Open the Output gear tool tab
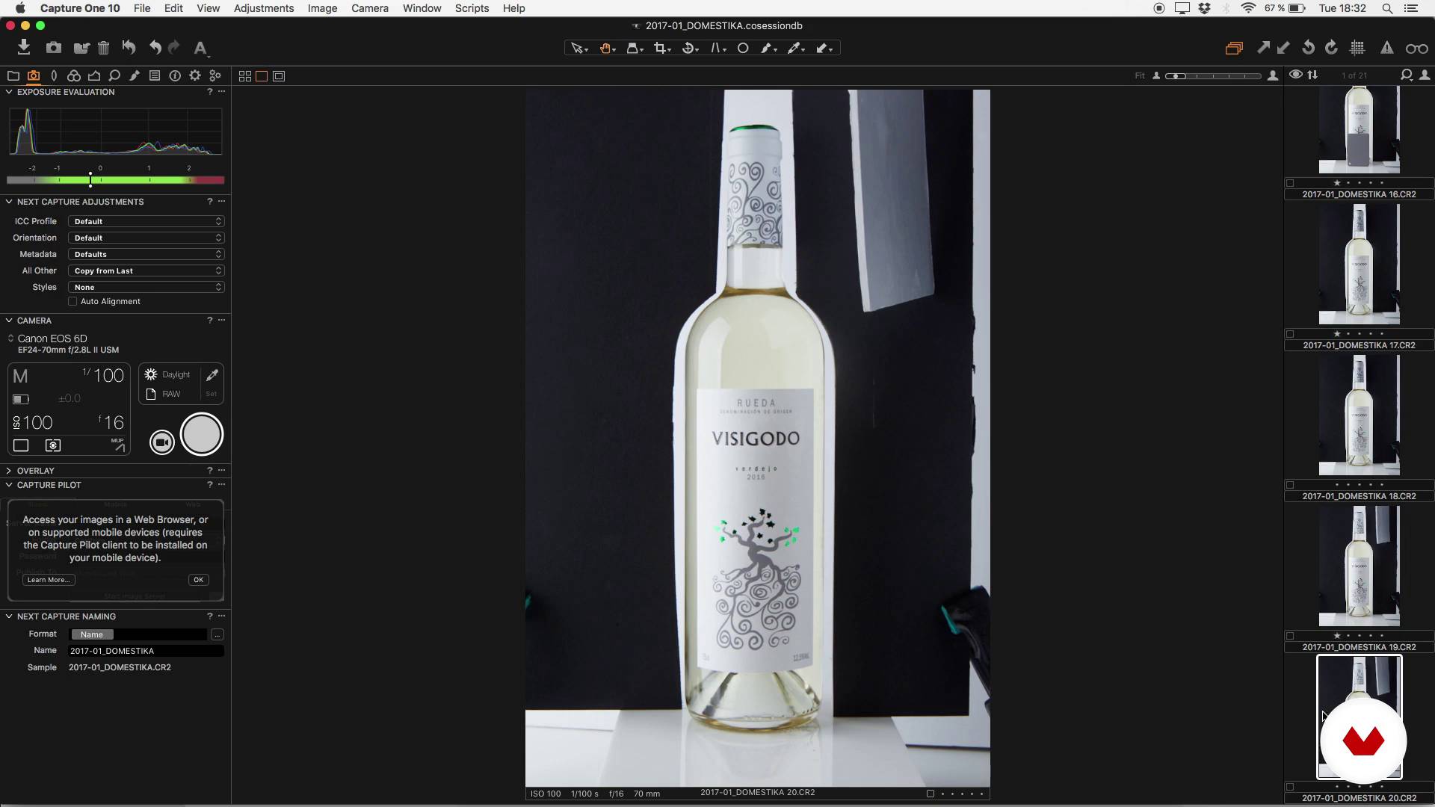This screenshot has height=807, width=1435. [x=195, y=75]
